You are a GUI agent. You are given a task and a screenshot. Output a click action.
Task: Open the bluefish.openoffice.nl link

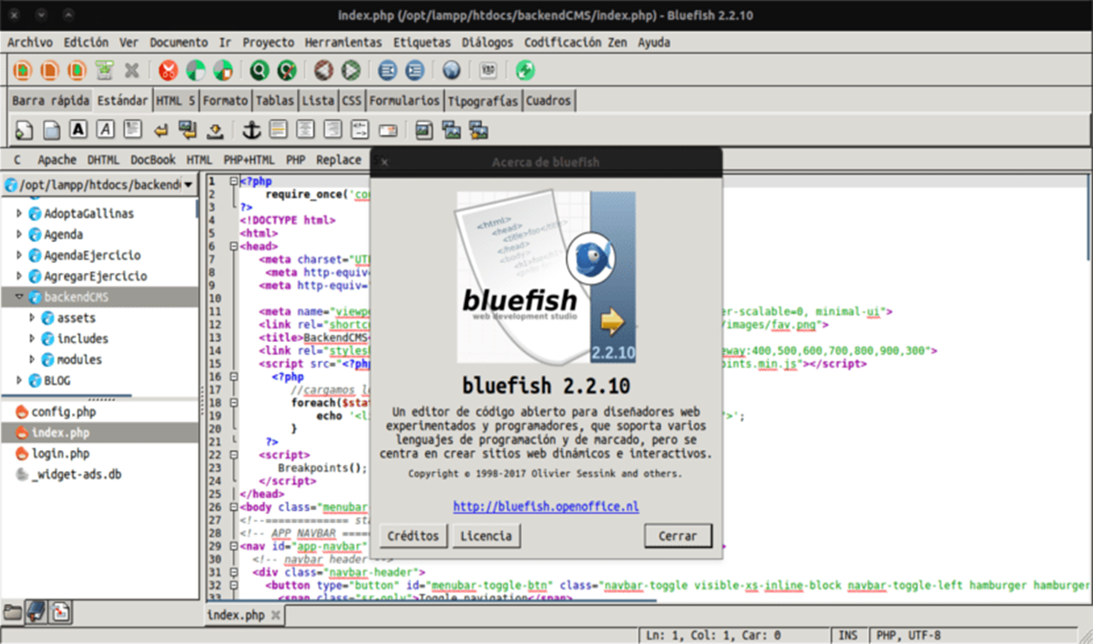coord(546,506)
